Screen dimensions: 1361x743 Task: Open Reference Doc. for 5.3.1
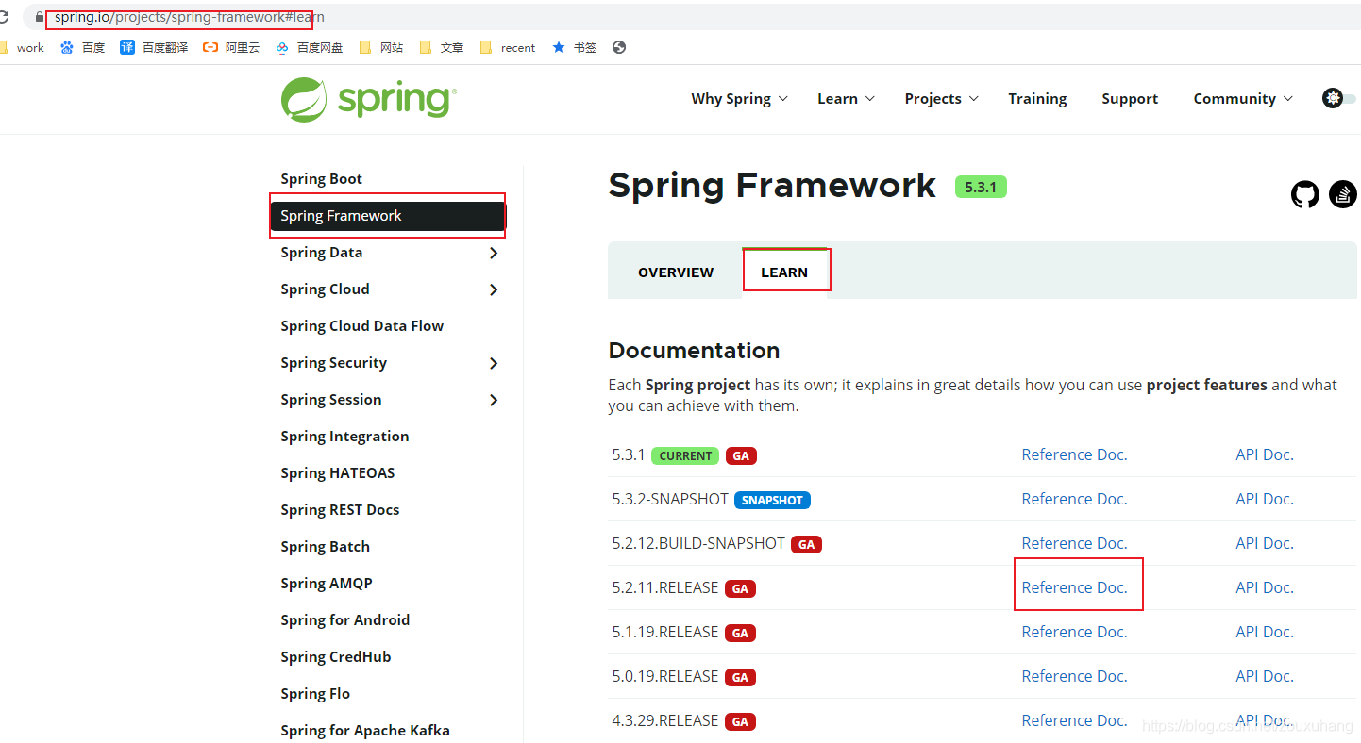point(1074,454)
